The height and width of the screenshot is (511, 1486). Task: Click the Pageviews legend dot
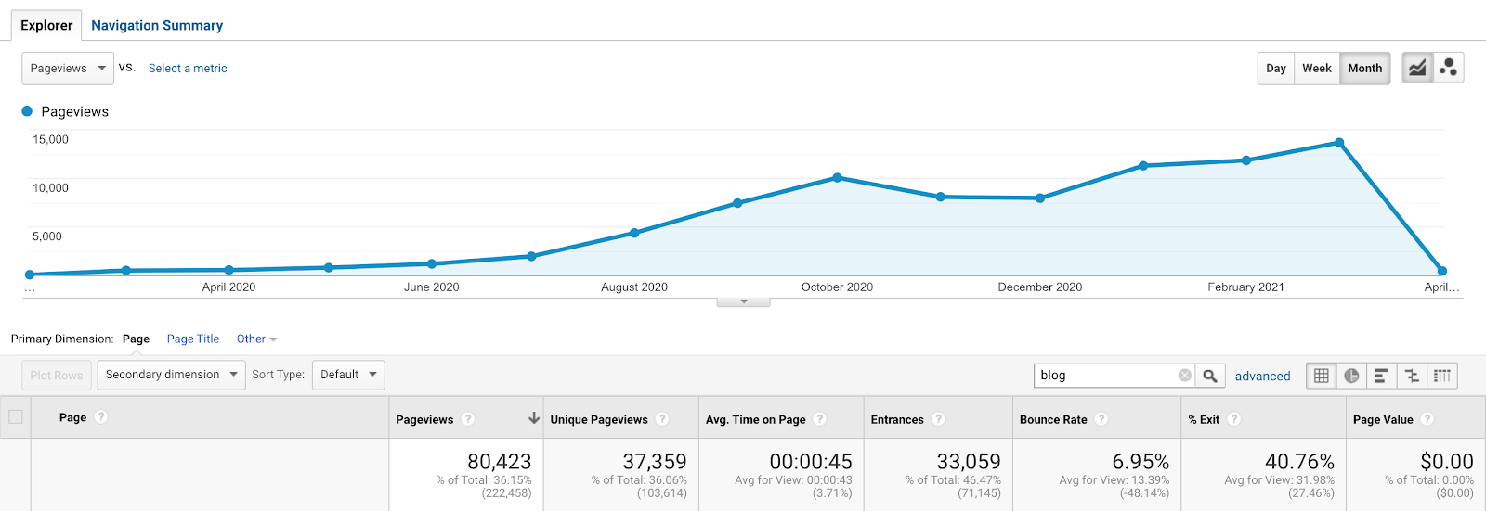(27, 111)
